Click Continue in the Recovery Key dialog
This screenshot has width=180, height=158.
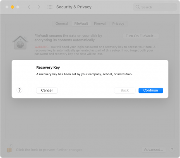(x=151, y=90)
